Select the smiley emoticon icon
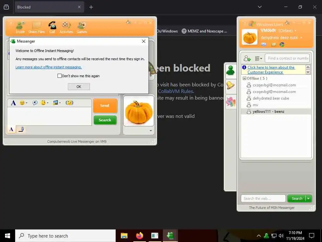The image size is (322, 242). [22, 103]
